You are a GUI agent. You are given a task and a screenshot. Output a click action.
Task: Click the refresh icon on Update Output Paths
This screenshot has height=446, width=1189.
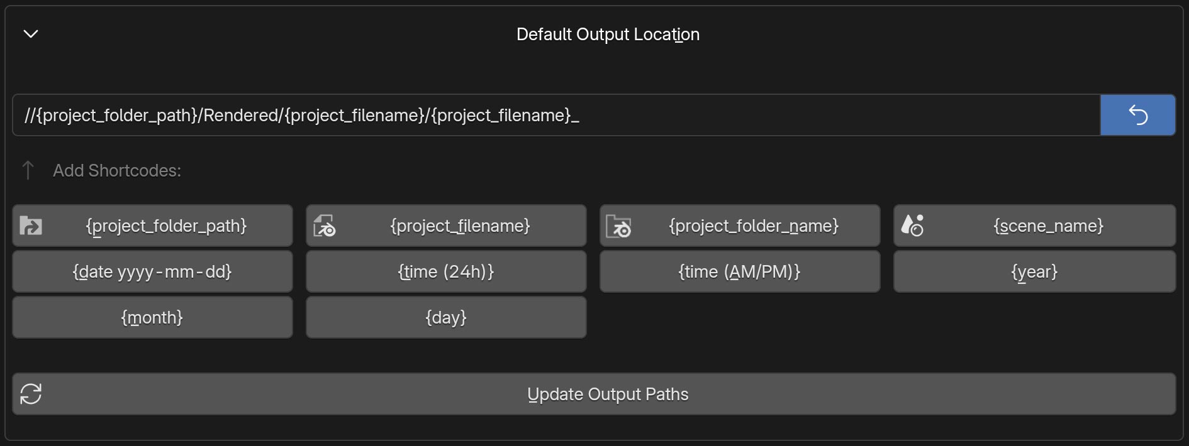pos(30,394)
